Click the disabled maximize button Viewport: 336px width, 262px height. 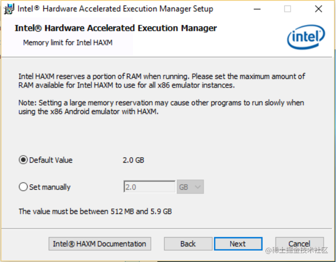click(x=287, y=9)
